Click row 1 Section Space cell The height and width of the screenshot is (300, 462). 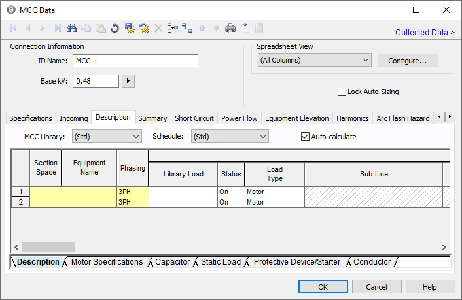click(x=46, y=192)
